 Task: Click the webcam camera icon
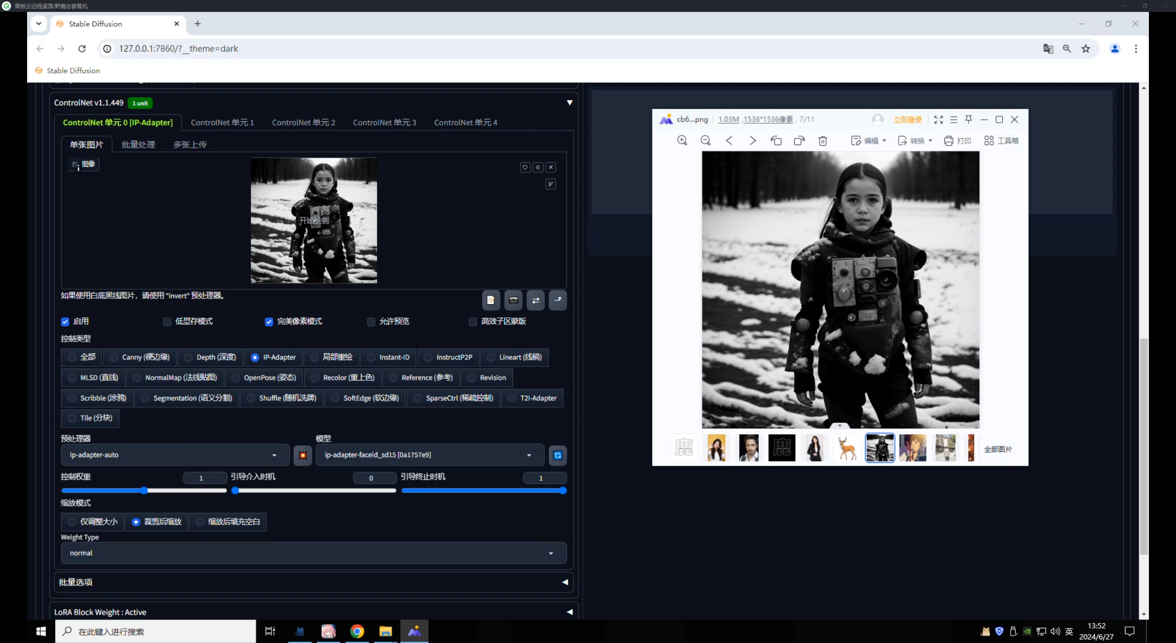pos(514,300)
